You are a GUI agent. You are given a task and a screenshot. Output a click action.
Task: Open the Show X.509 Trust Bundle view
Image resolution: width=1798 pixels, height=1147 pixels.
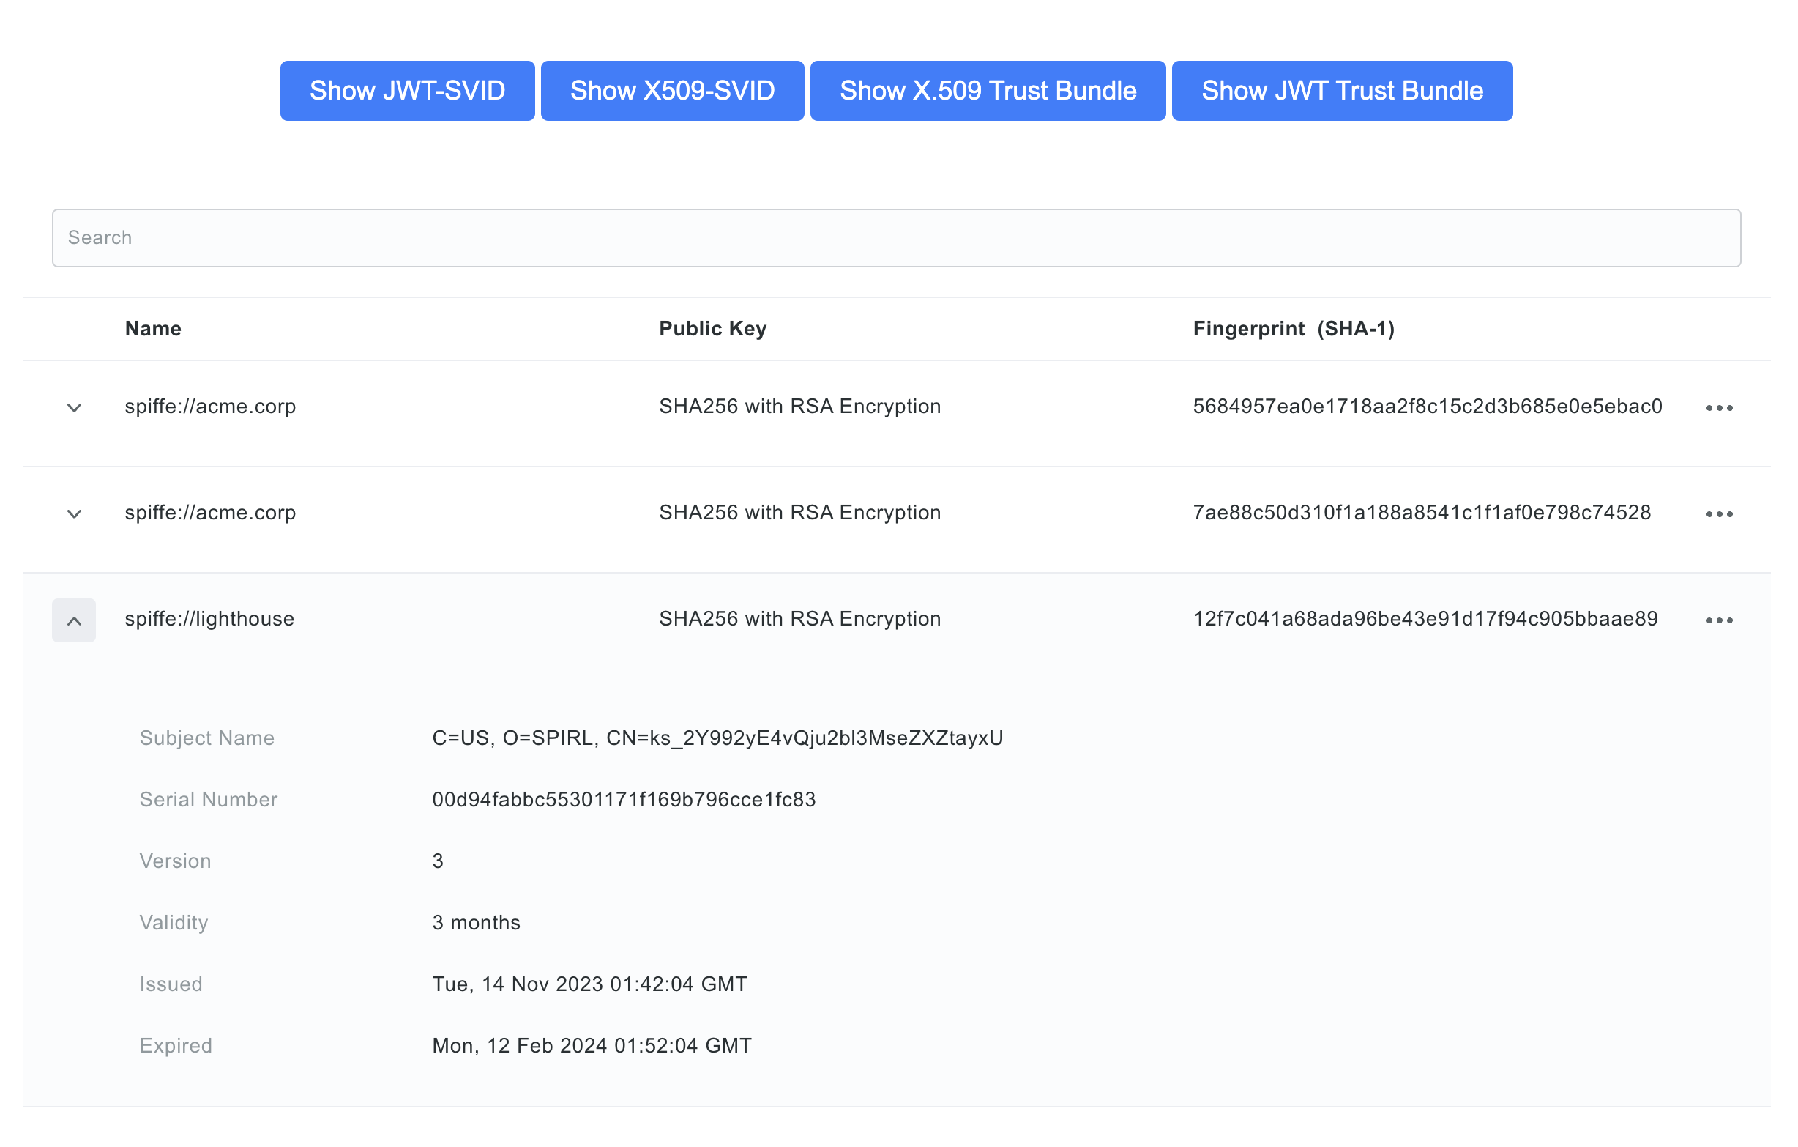(987, 90)
